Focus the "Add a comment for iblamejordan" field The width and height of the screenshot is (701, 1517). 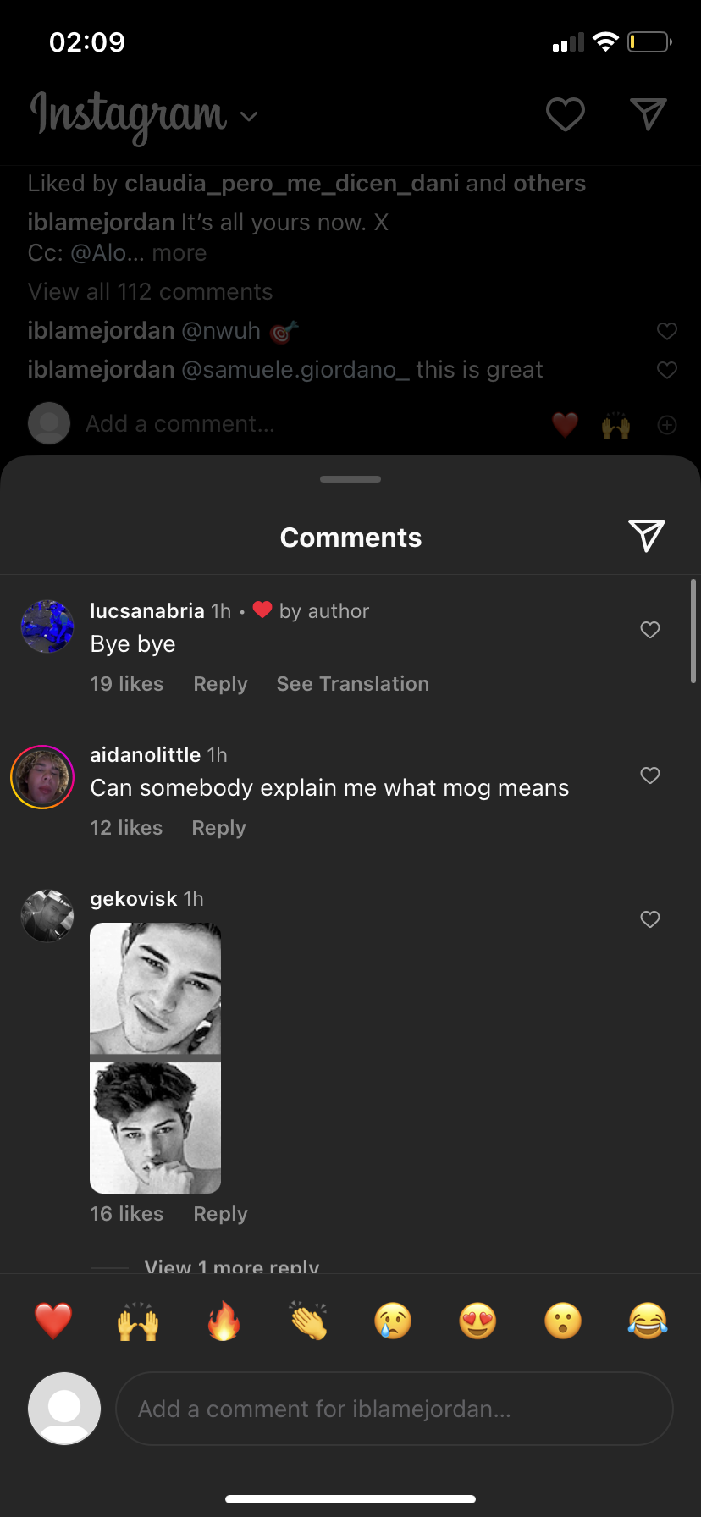pyautogui.click(x=395, y=1409)
